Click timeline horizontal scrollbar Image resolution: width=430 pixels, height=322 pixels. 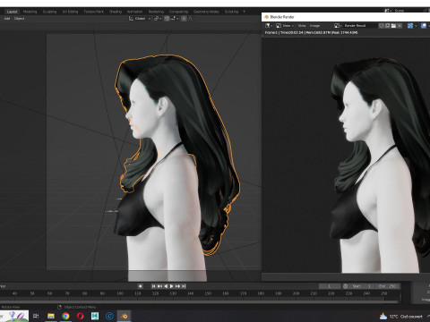click(200, 301)
